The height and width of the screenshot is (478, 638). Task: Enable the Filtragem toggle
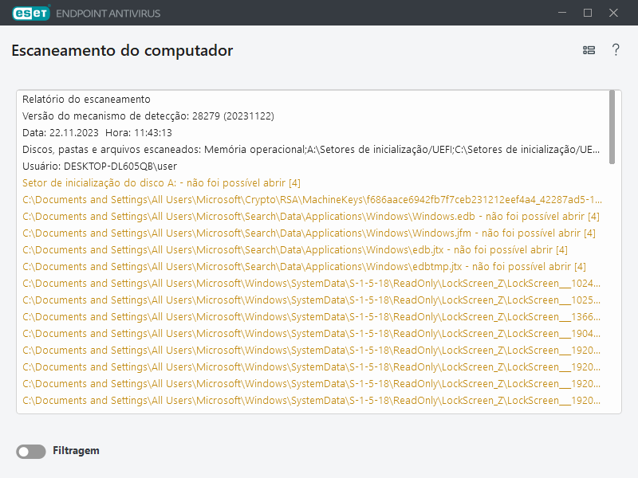30,451
